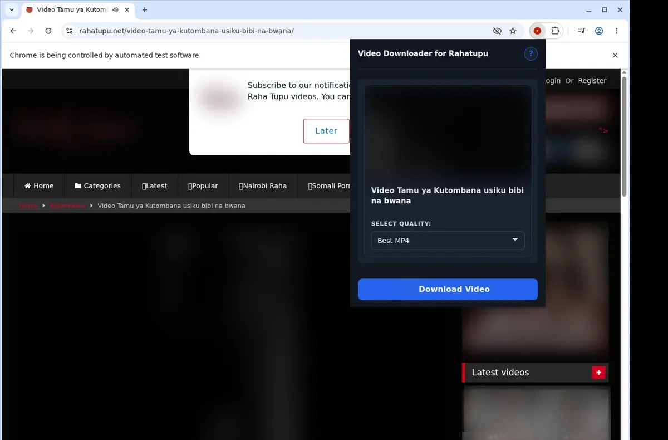Click the Kutombana breadcrumb link
668x440 pixels.
[67, 206]
